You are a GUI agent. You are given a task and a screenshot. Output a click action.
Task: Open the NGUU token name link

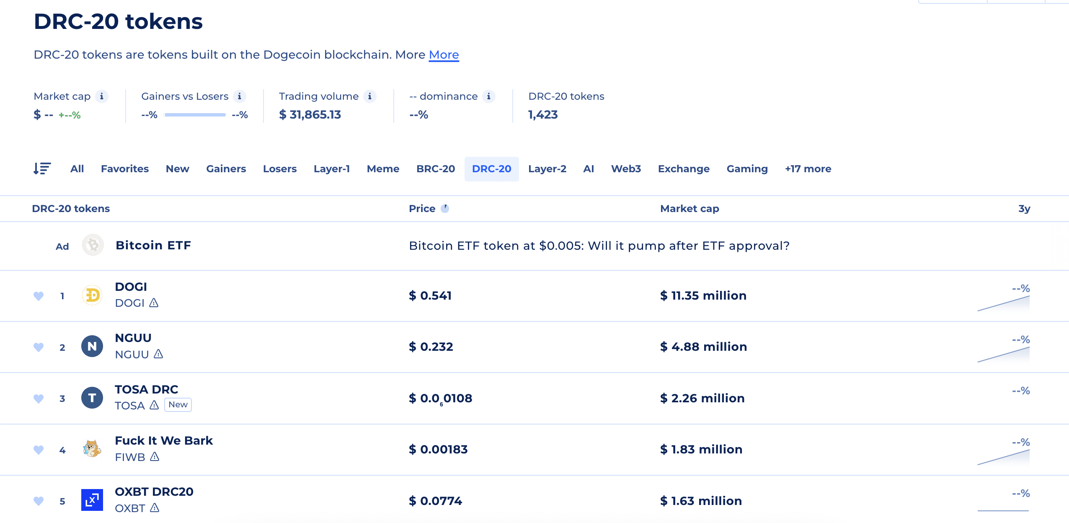pos(133,338)
